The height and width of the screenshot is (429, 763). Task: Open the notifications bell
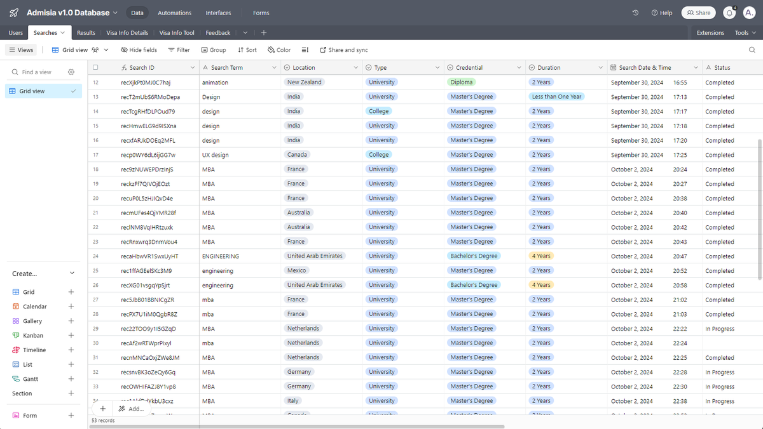pos(729,13)
